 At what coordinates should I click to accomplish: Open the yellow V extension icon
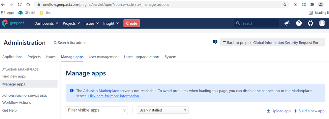click(x=295, y=4)
